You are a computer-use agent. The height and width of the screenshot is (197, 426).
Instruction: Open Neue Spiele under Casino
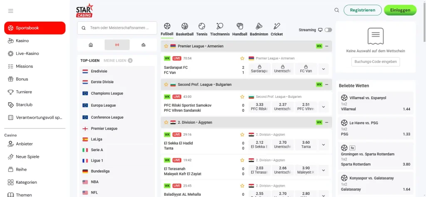(x=35, y=157)
